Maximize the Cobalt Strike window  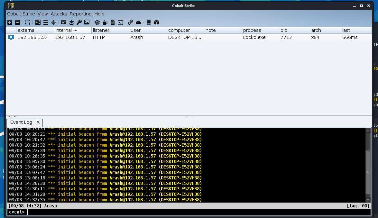[x=362, y=6]
